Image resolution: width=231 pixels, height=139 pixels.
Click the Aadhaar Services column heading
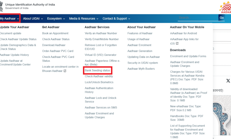point(97,27)
